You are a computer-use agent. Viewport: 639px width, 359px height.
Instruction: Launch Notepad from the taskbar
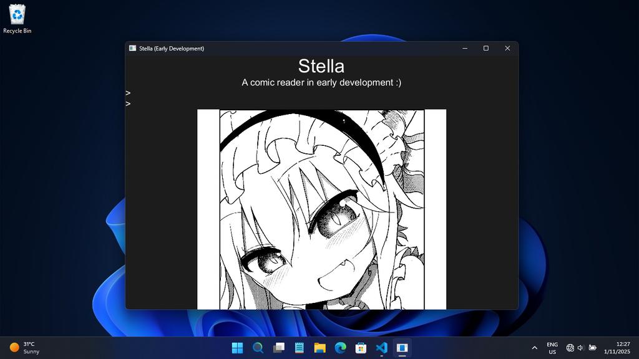point(299,348)
